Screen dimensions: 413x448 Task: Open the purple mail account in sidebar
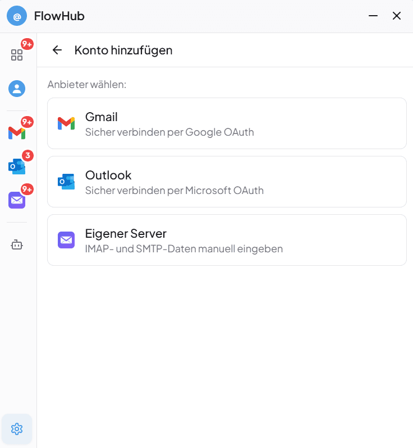[17, 200]
